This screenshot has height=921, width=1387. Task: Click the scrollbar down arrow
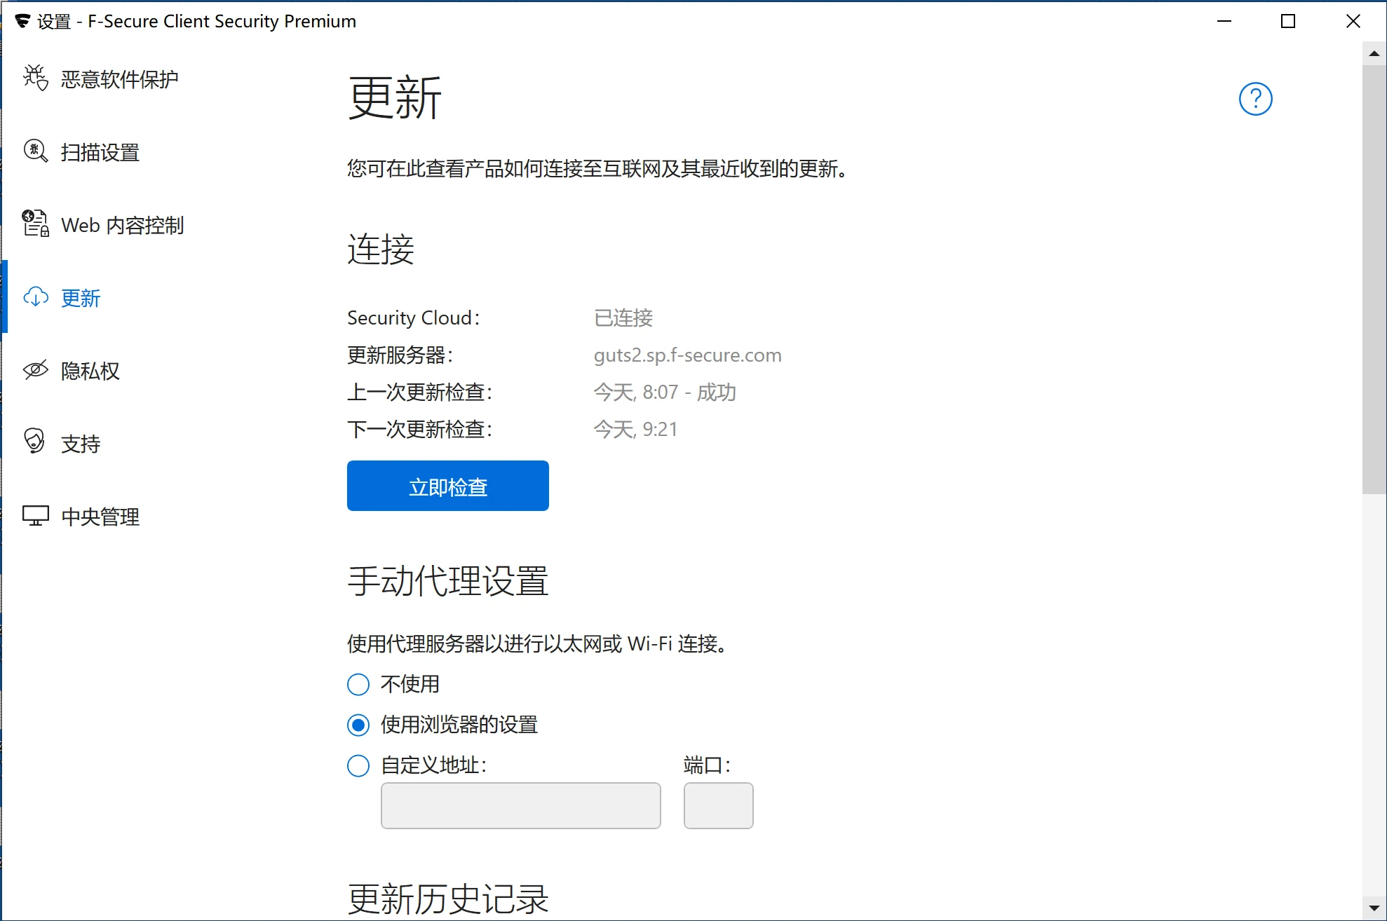point(1374,908)
